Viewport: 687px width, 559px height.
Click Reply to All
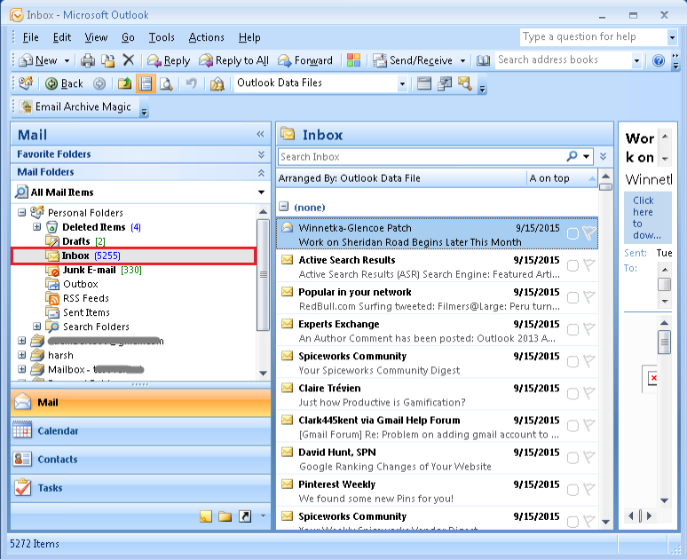pyautogui.click(x=233, y=60)
